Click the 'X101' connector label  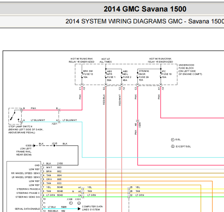(x=78, y=199)
